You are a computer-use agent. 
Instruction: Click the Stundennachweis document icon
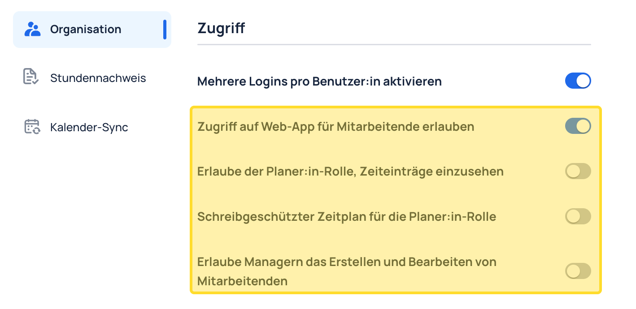[30, 77]
